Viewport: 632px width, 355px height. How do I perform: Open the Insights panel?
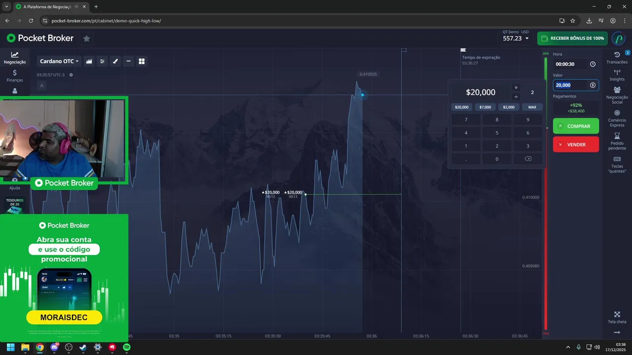click(x=617, y=75)
